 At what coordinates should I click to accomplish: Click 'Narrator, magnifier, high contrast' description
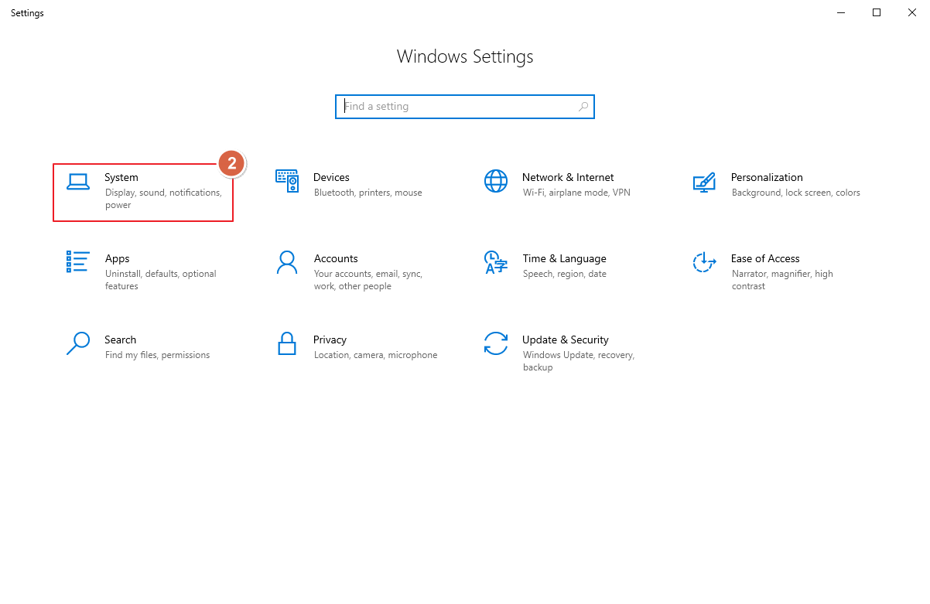coord(782,280)
